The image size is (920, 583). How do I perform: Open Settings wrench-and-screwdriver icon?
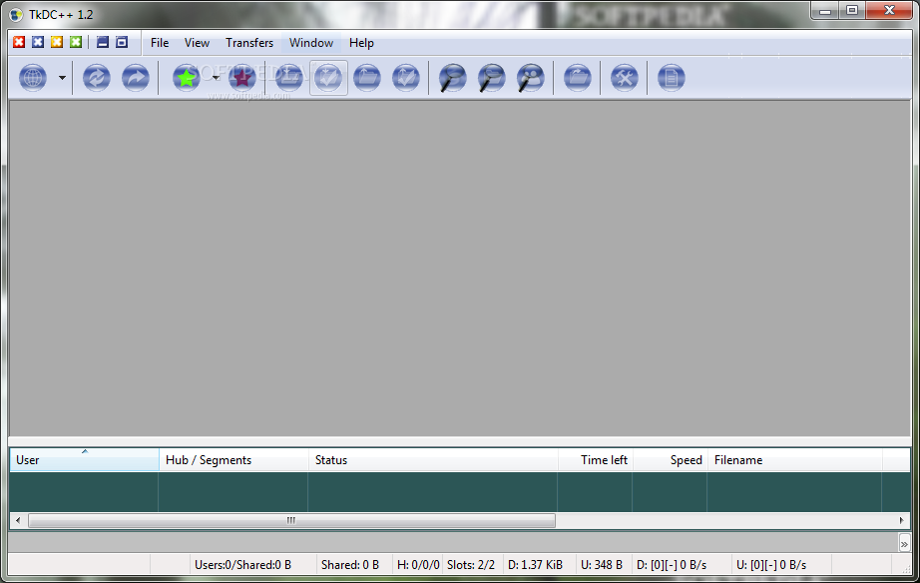click(625, 78)
